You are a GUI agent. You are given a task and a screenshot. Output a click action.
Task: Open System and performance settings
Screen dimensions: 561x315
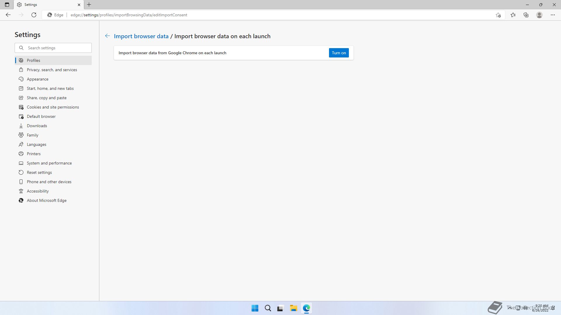tap(53, 163)
